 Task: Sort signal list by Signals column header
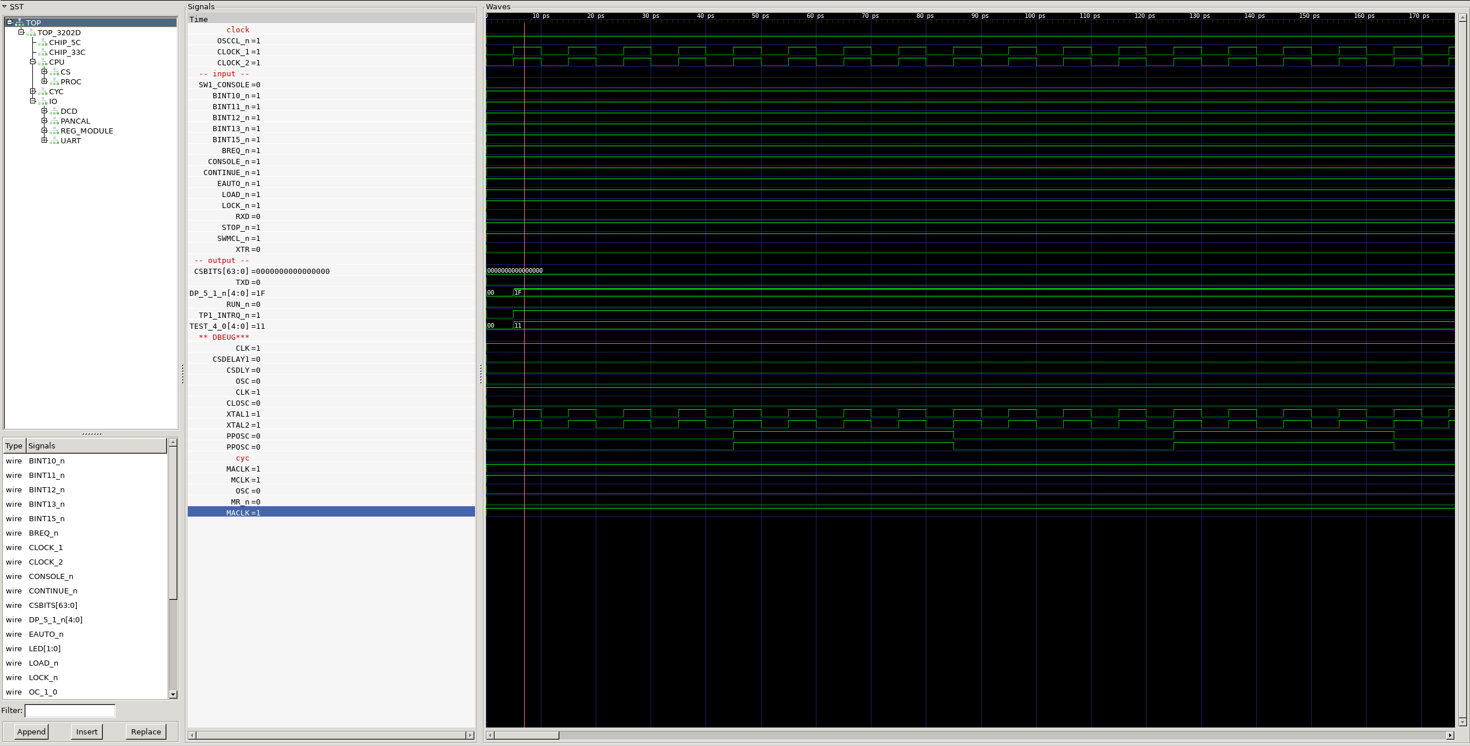(x=96, y=446)
